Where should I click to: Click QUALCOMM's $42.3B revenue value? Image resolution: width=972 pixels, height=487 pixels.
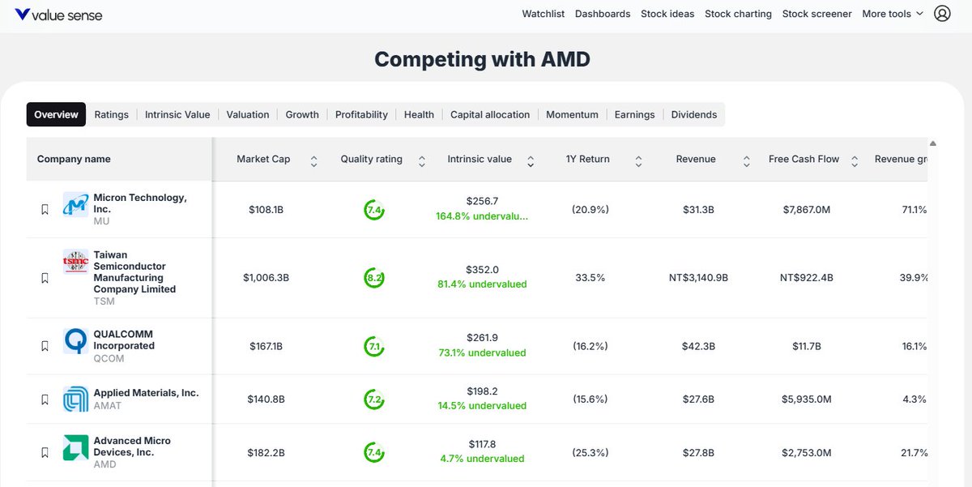[x=698, y=346]
